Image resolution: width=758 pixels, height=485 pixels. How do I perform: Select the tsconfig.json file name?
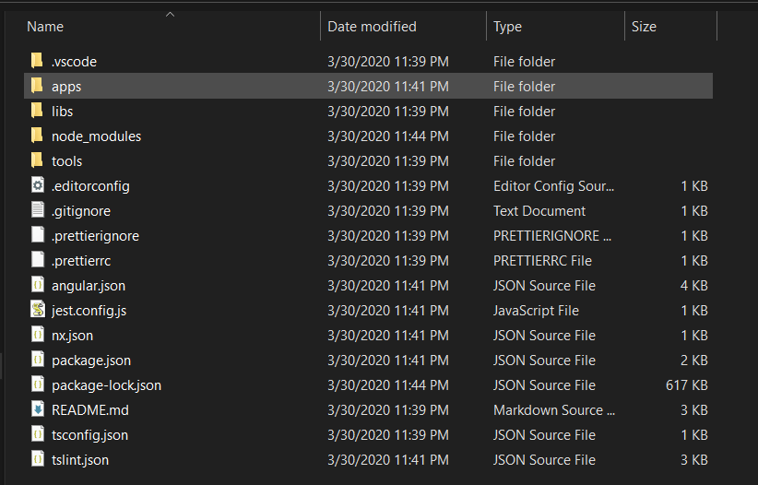89,434
